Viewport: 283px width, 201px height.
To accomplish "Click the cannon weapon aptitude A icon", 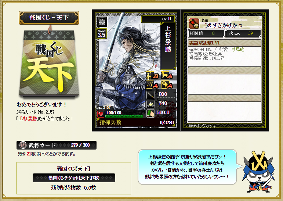I will pyautogui.click(x=167, y=85).
